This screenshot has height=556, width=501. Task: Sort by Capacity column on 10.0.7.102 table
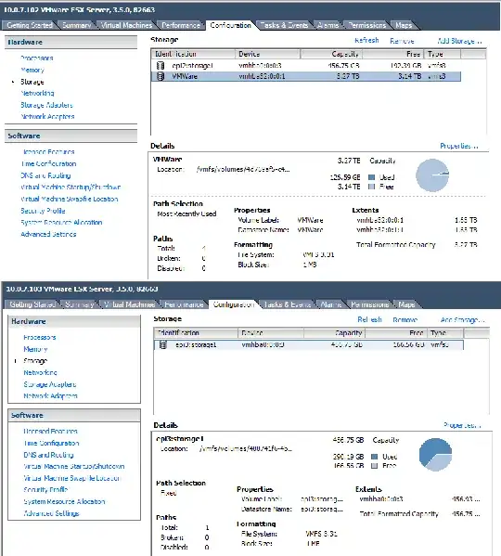pos(330,54)
